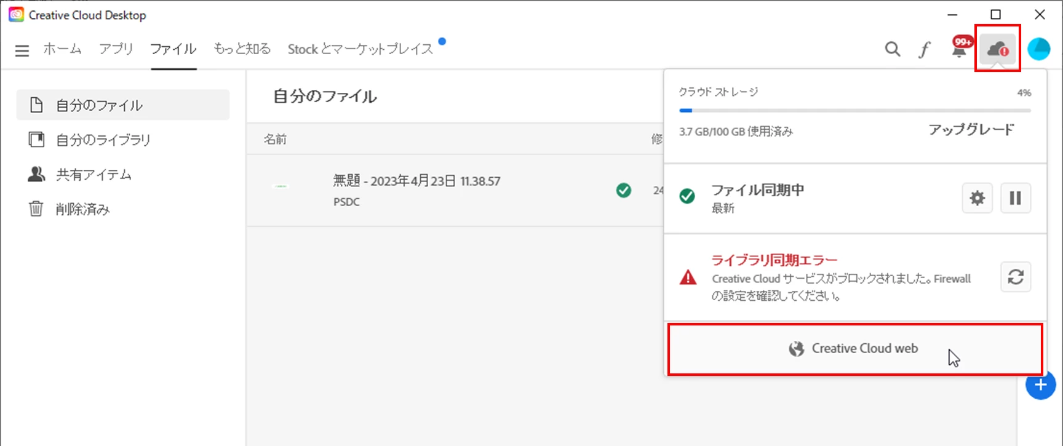Click the green file sync checkmark
The width and height of the screenshot is (1063, 446).
687,196
